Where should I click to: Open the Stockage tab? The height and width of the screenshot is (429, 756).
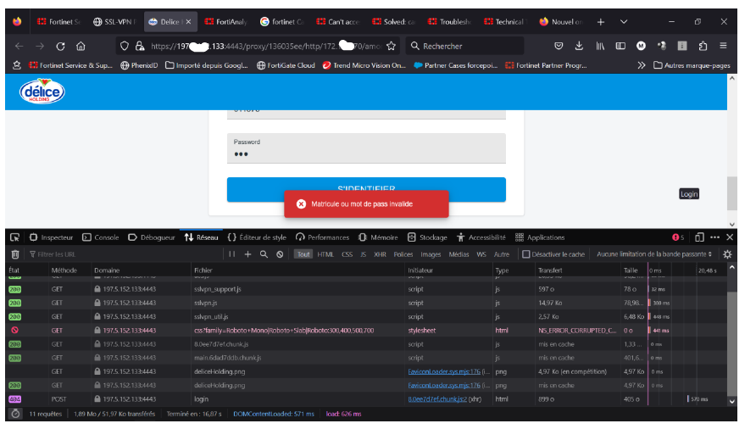pyautogui.click(x=427, y=237)
